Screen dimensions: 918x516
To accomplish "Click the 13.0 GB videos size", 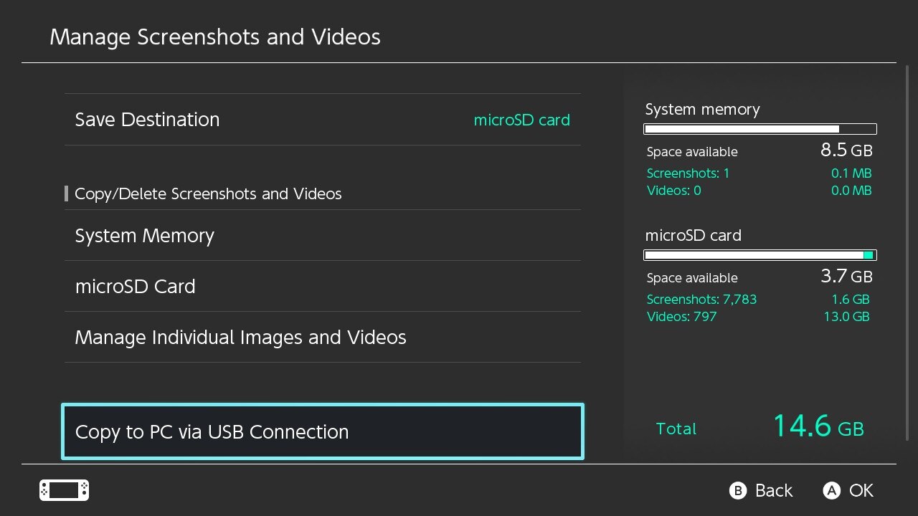I will coord(846,317).
